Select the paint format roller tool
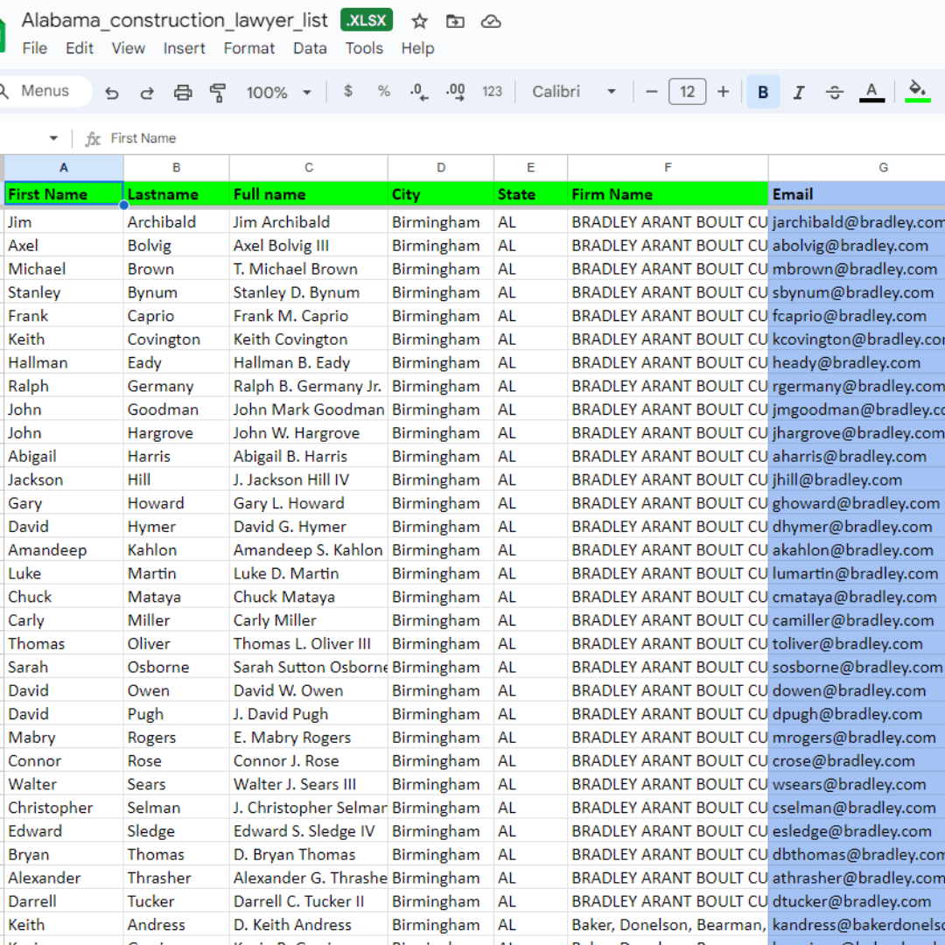 pos(218,92)
